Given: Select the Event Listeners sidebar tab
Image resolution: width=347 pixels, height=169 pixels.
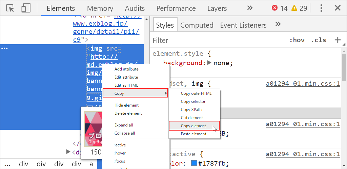Looking at the screenshot, I should pyautogui.click(x=243, y=25).
